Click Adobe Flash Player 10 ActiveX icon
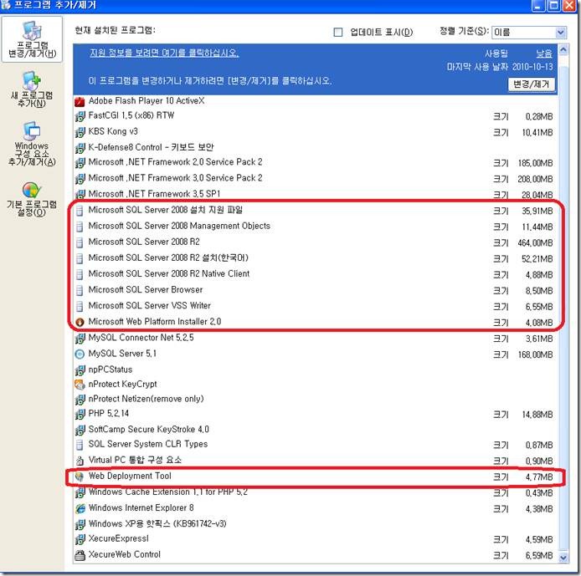 click(x=80, y=101)
